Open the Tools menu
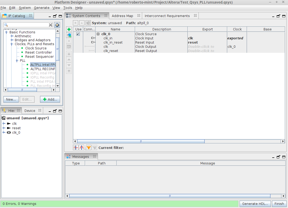The height and width of the screenshot is (208, 288). (67, 8)
